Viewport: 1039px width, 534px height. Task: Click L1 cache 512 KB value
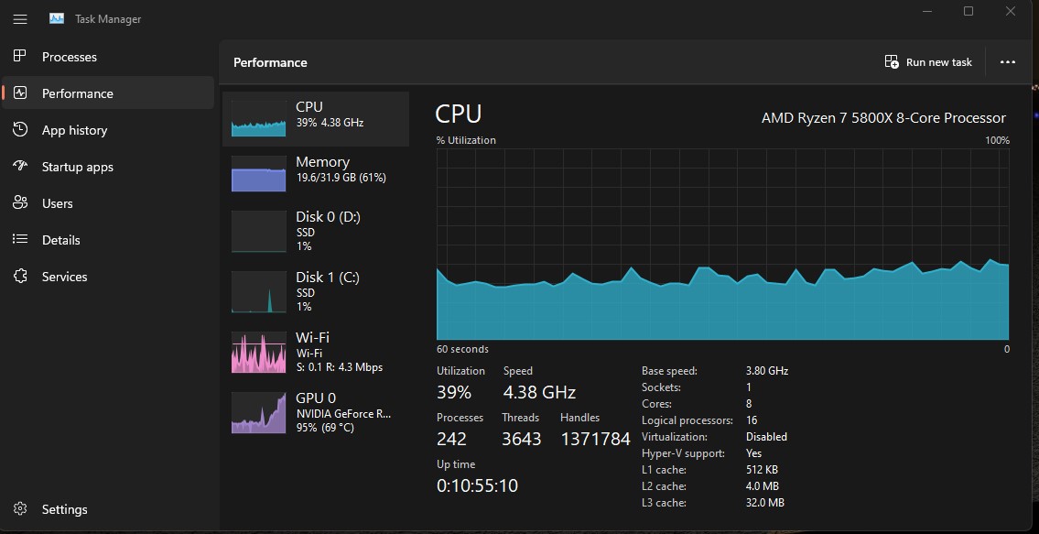coord(762,470)
